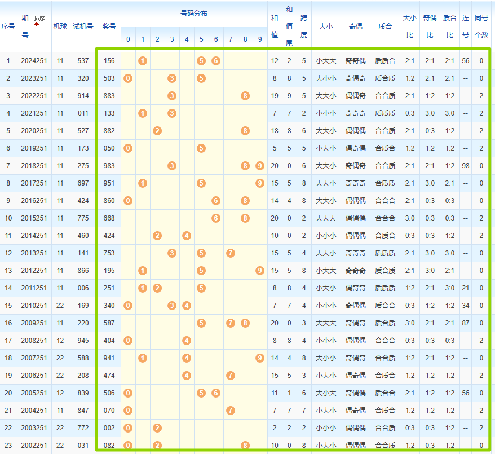
Task: Click orange ball 8 in row 2002251
Action: (x=245, y=446)
